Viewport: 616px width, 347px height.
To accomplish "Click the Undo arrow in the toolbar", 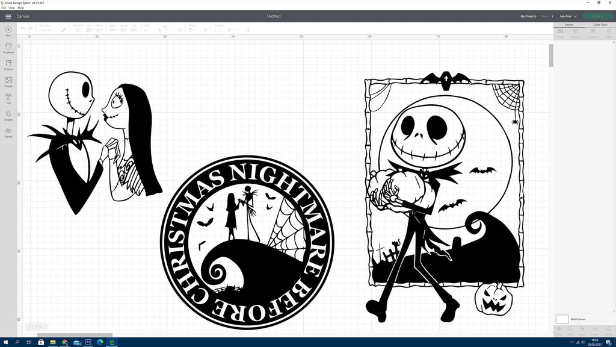I will pos(22,27).
